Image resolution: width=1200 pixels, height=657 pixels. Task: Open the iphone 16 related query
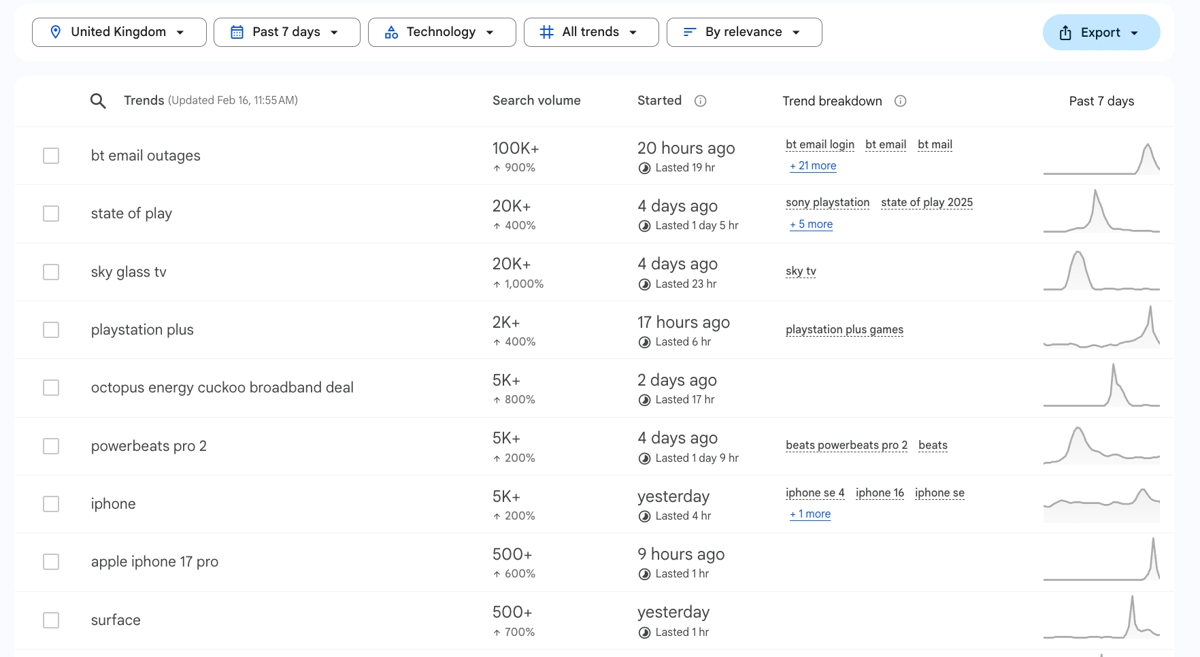(x=880, y=492)
